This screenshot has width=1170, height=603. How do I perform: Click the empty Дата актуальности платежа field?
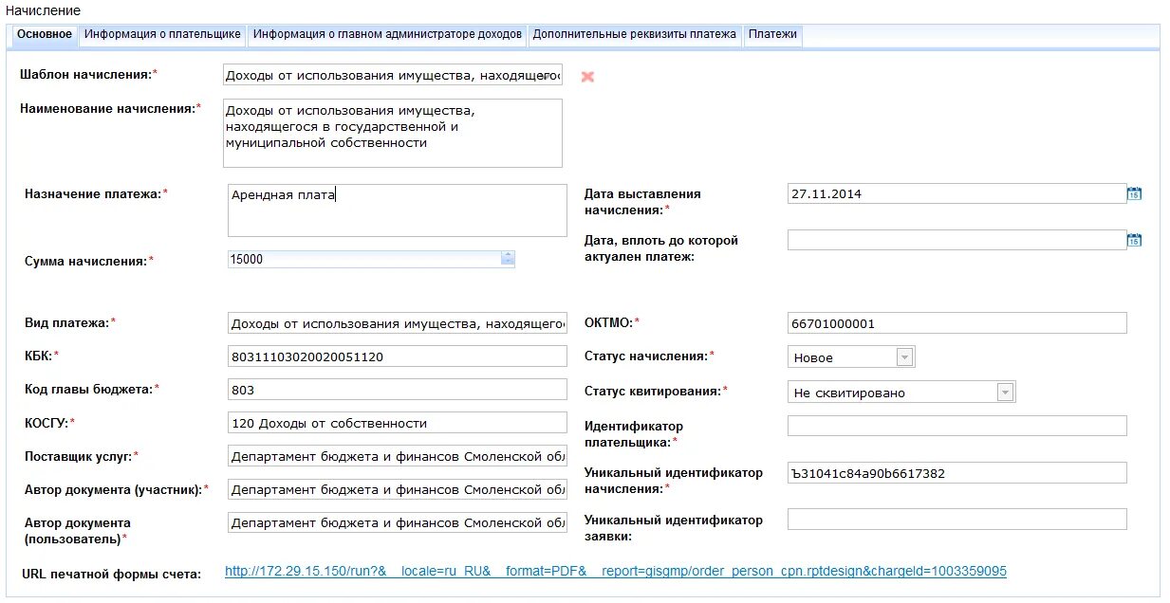[x=956, y=240]
